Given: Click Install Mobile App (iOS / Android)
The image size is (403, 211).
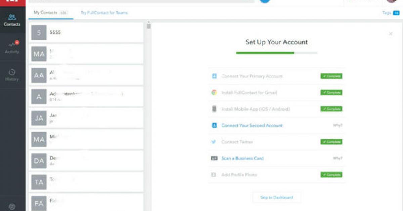Looking at the screenshot, I should [x=256, y=109].
